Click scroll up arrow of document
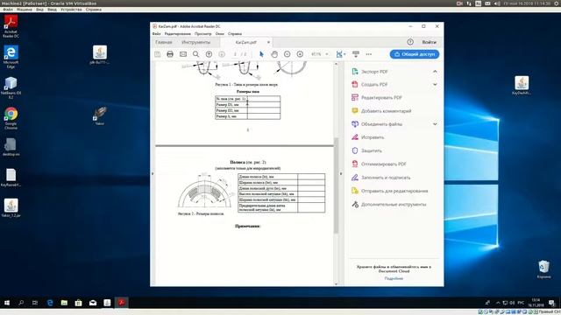The image size is (561, 315). [x=336, y=64]
